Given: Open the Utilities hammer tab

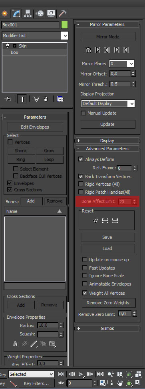Looking at the screenshot, I should pyautogui.click(x=62, y=14).
